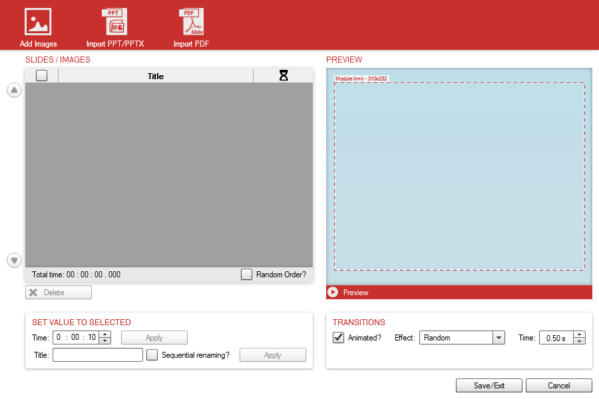
Task: Open the Import PDF tool
Action: (x=191, y=27)
